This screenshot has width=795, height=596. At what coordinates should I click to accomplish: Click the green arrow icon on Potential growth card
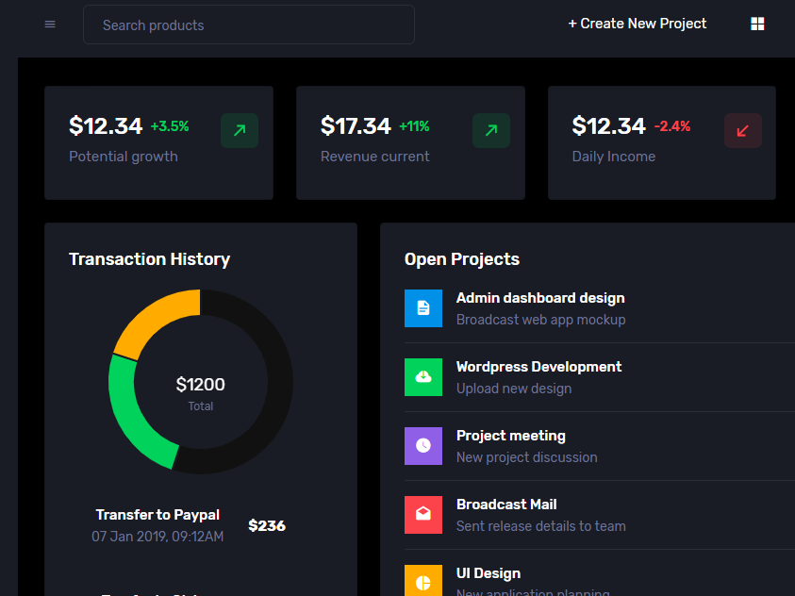pos(239,130)
